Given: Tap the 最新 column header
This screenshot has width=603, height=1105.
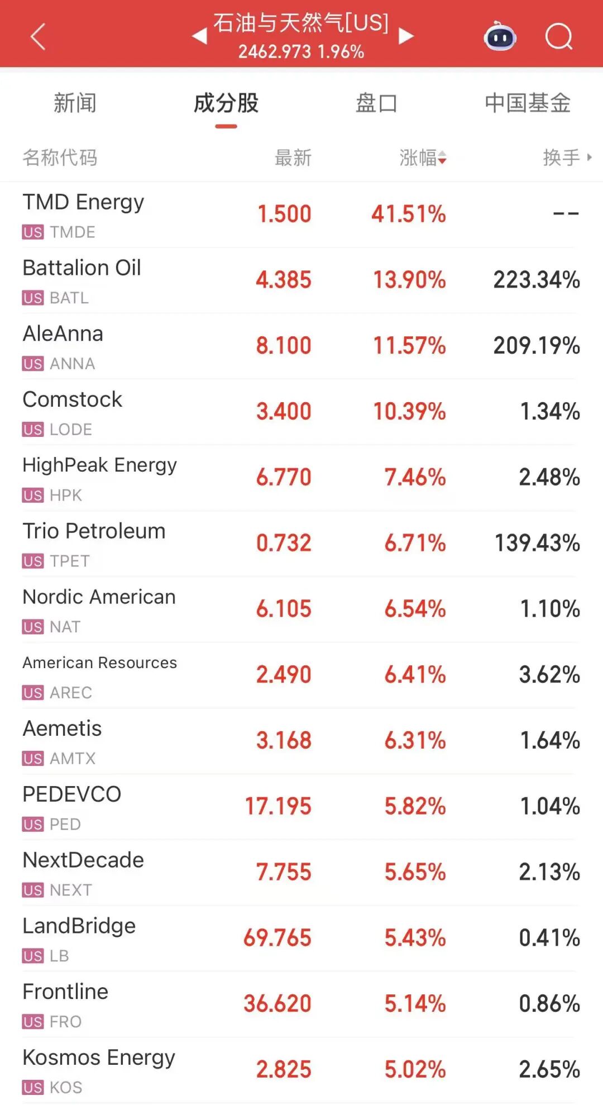Looking at the screenshot, I should (293, 158).
